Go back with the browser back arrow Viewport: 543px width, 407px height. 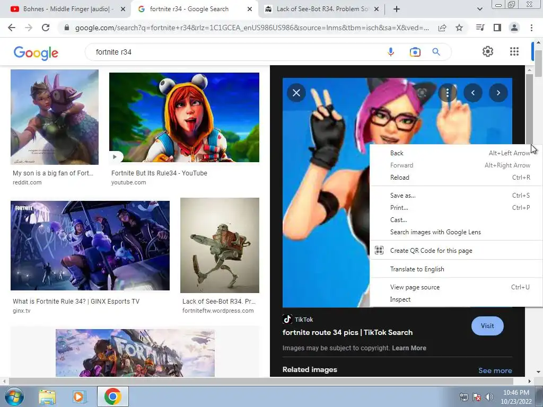point(12,28)
